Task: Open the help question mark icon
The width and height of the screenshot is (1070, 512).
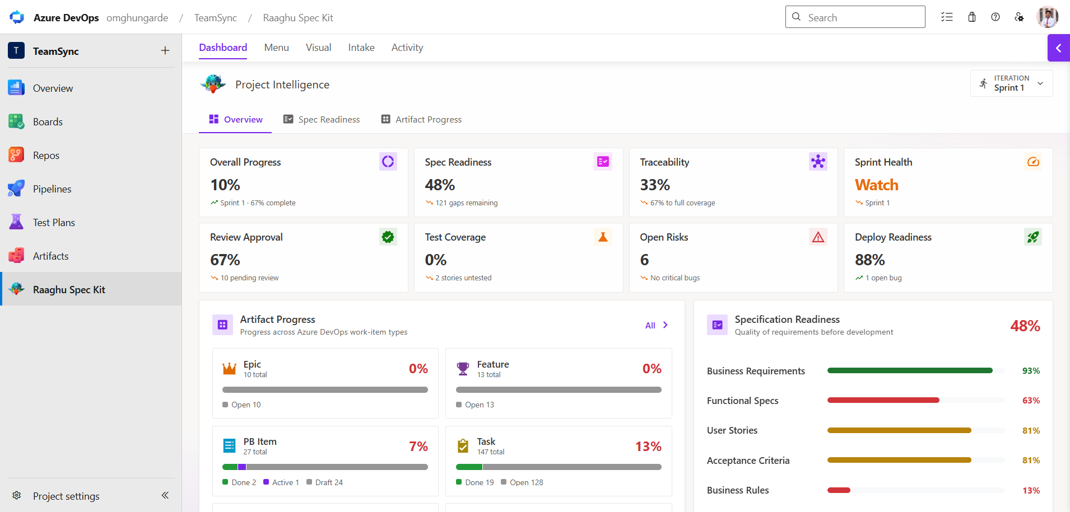Action: pos(995,17)
